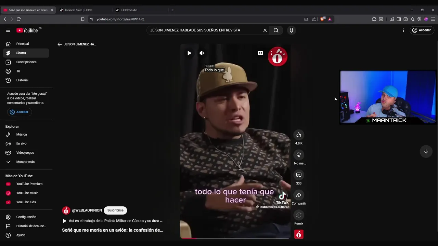Clear the search query with the X
Viewport: 438px width, 246px height.
coord(265,30)
